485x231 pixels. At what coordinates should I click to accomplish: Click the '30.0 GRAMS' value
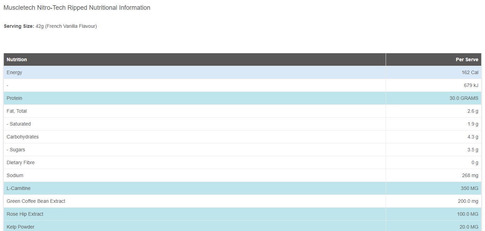coord(464,98)
